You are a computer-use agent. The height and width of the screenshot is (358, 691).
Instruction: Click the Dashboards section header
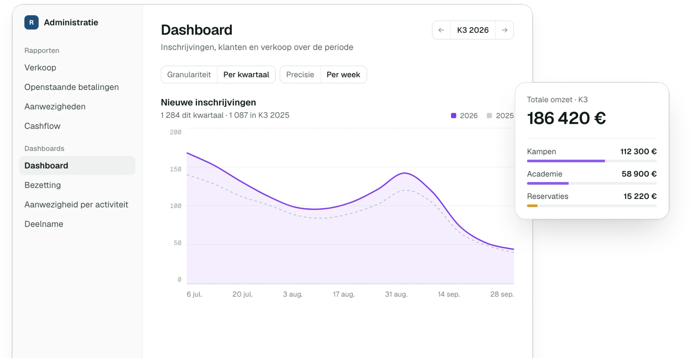point(44,149)
